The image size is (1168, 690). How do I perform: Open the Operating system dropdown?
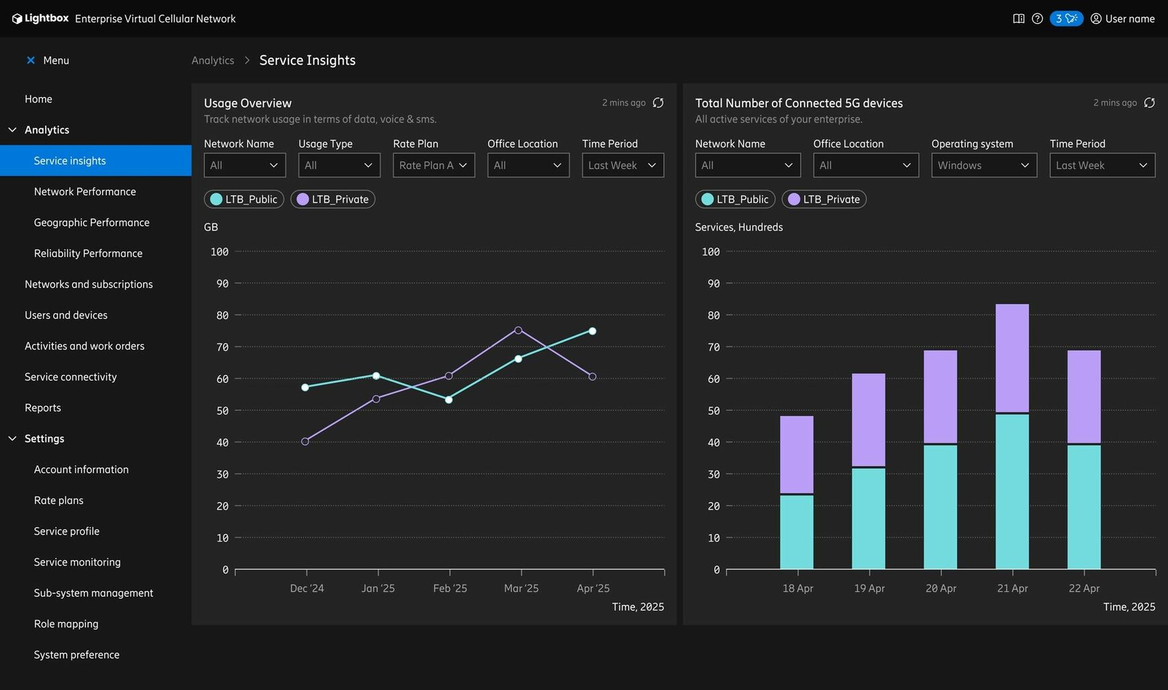coord(983,165)
